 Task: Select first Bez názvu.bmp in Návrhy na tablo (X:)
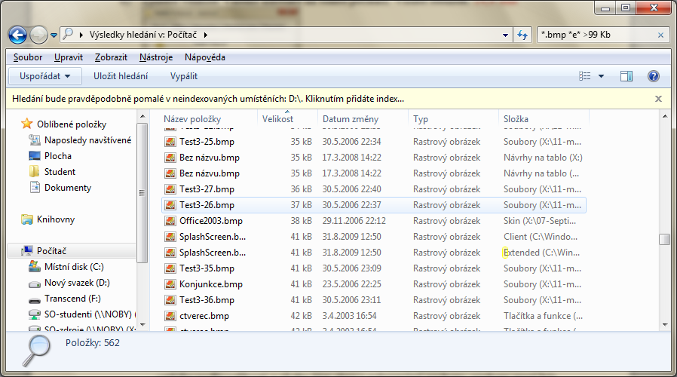click(210, 158)
